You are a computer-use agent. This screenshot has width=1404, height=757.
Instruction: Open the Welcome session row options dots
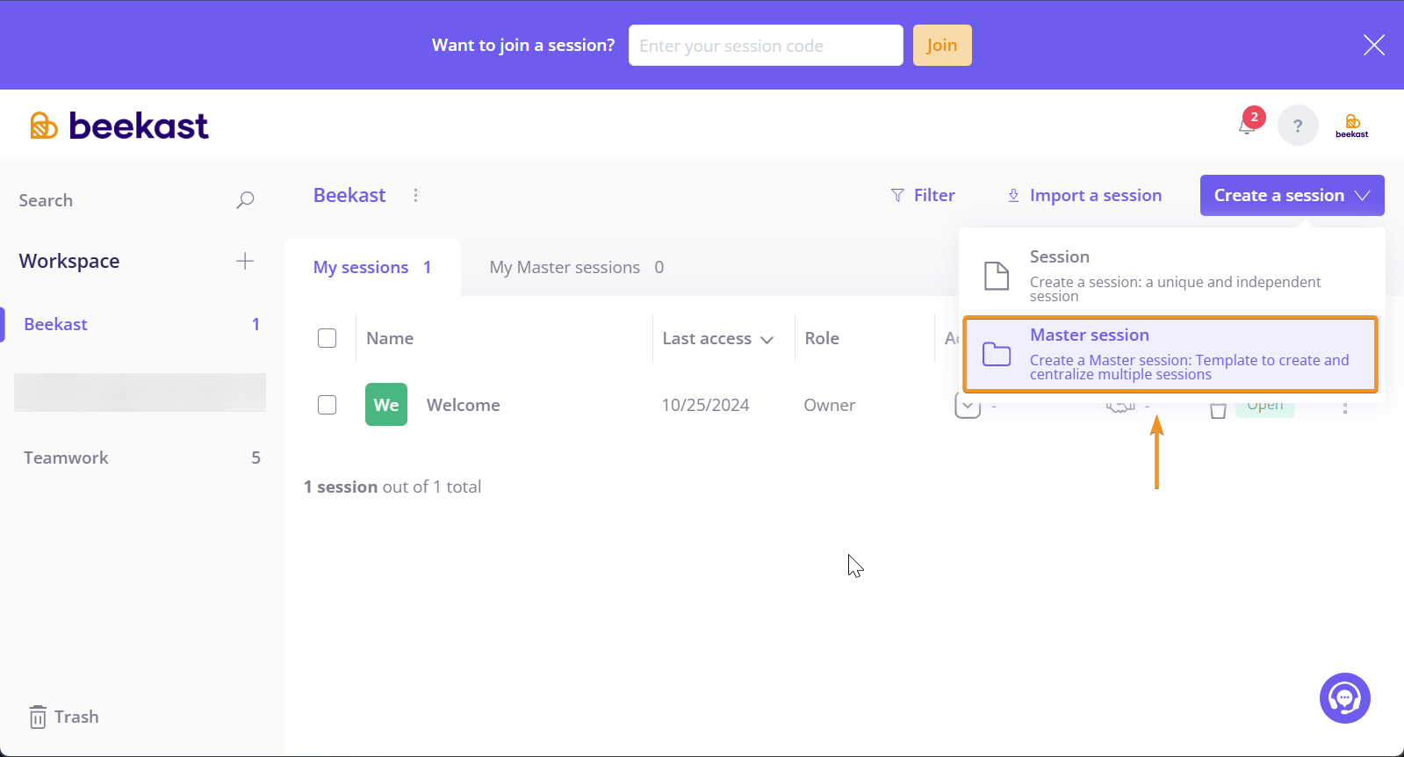1345,408
